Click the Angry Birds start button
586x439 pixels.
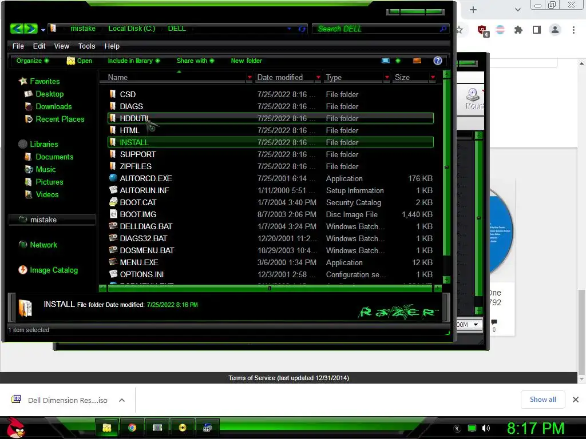(x=15, y=428)
